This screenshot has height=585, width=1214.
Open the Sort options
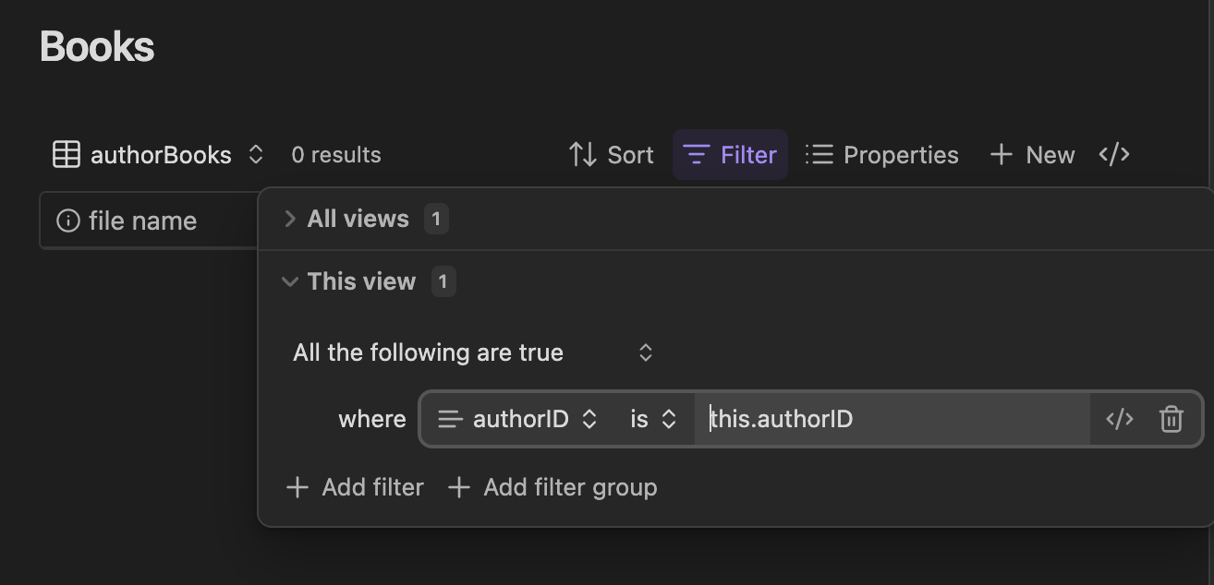click(611, 155)
